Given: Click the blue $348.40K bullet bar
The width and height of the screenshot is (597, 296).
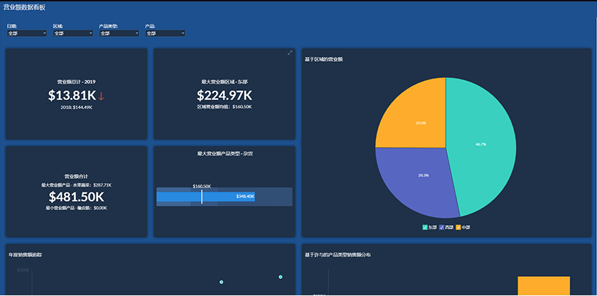Looking at the screenshot, I should pyautogui.click(x=205, y=197).
